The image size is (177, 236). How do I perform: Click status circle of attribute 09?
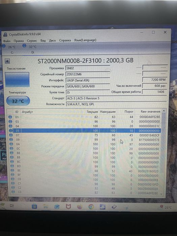coord(11,140)
